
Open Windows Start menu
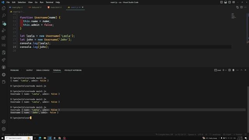pos(2,138)
